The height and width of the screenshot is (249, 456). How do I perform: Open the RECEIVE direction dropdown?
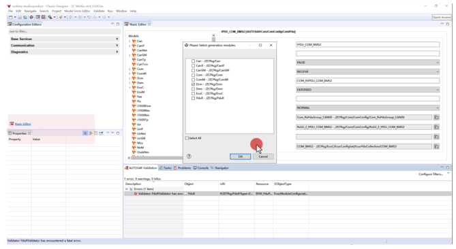[367, 71]
